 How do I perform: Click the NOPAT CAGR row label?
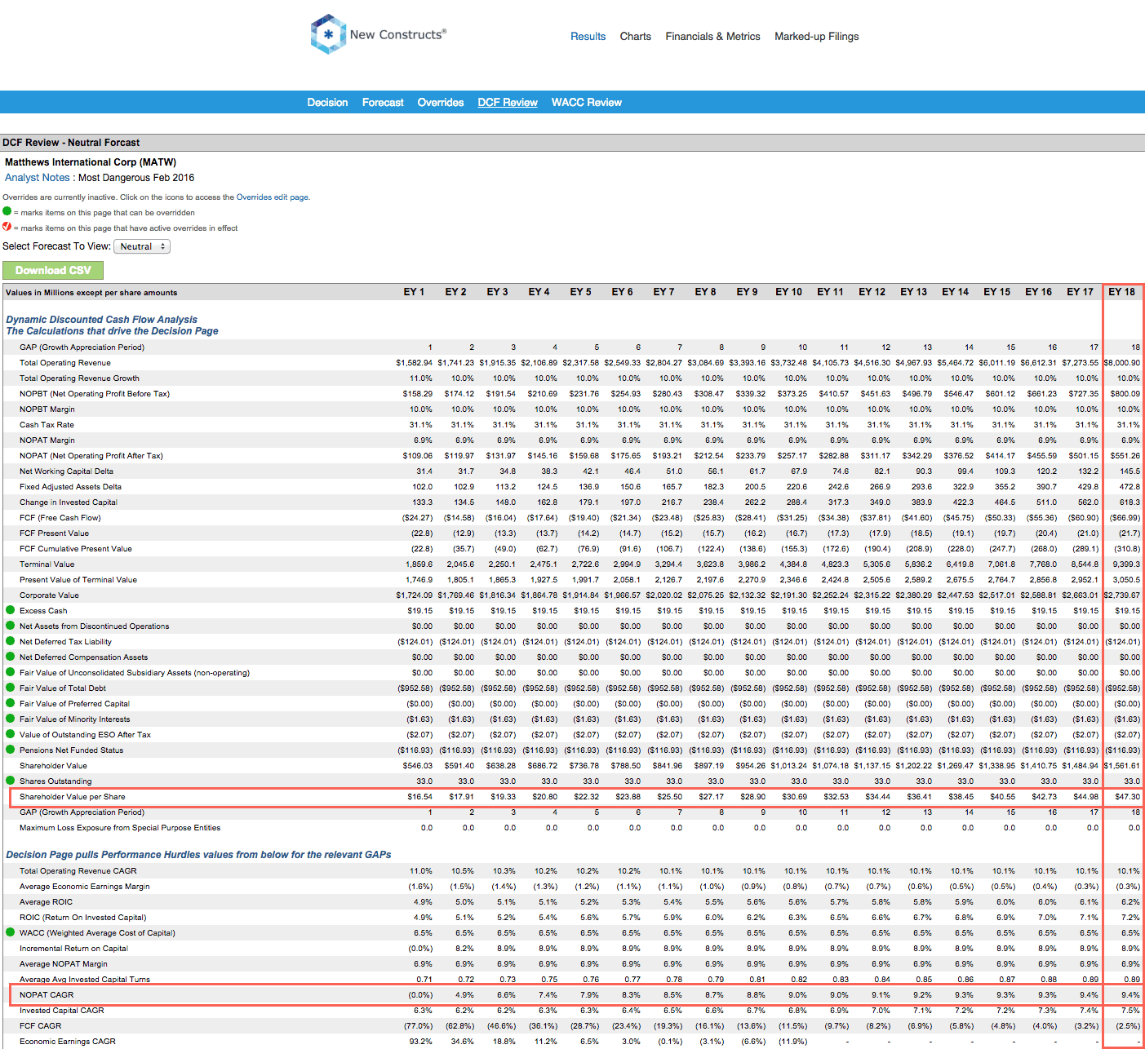(47, 995)
